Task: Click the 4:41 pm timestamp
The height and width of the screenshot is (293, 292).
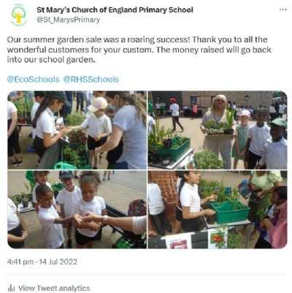Action: coord(20,262)
